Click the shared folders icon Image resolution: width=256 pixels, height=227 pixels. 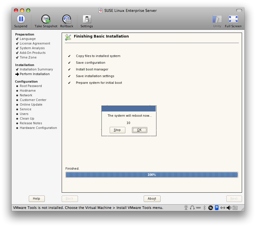coord(235,208)
